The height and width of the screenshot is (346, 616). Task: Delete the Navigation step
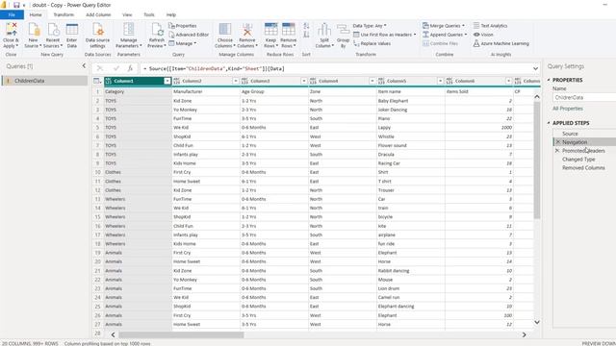tap(558, 142)
